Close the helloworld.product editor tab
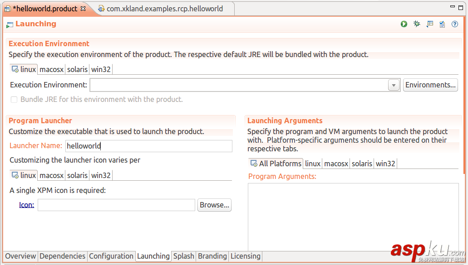 [83, 9]
